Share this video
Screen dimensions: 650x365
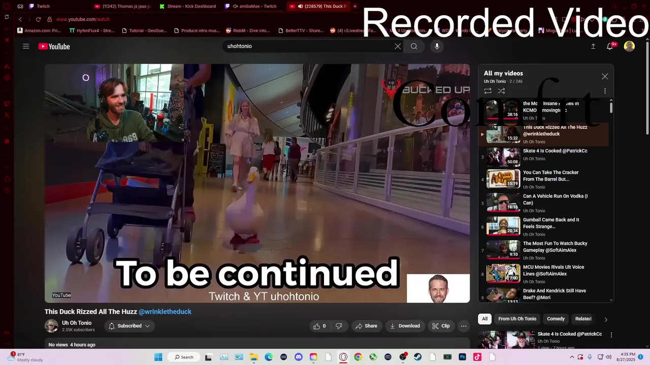366,326
